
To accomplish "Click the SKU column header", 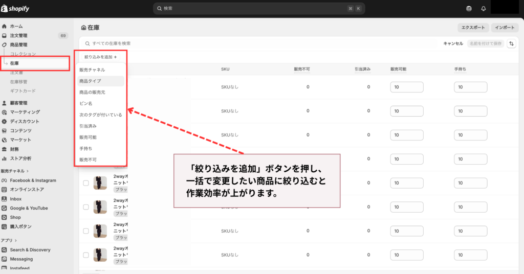I will [x=225, y=69].
